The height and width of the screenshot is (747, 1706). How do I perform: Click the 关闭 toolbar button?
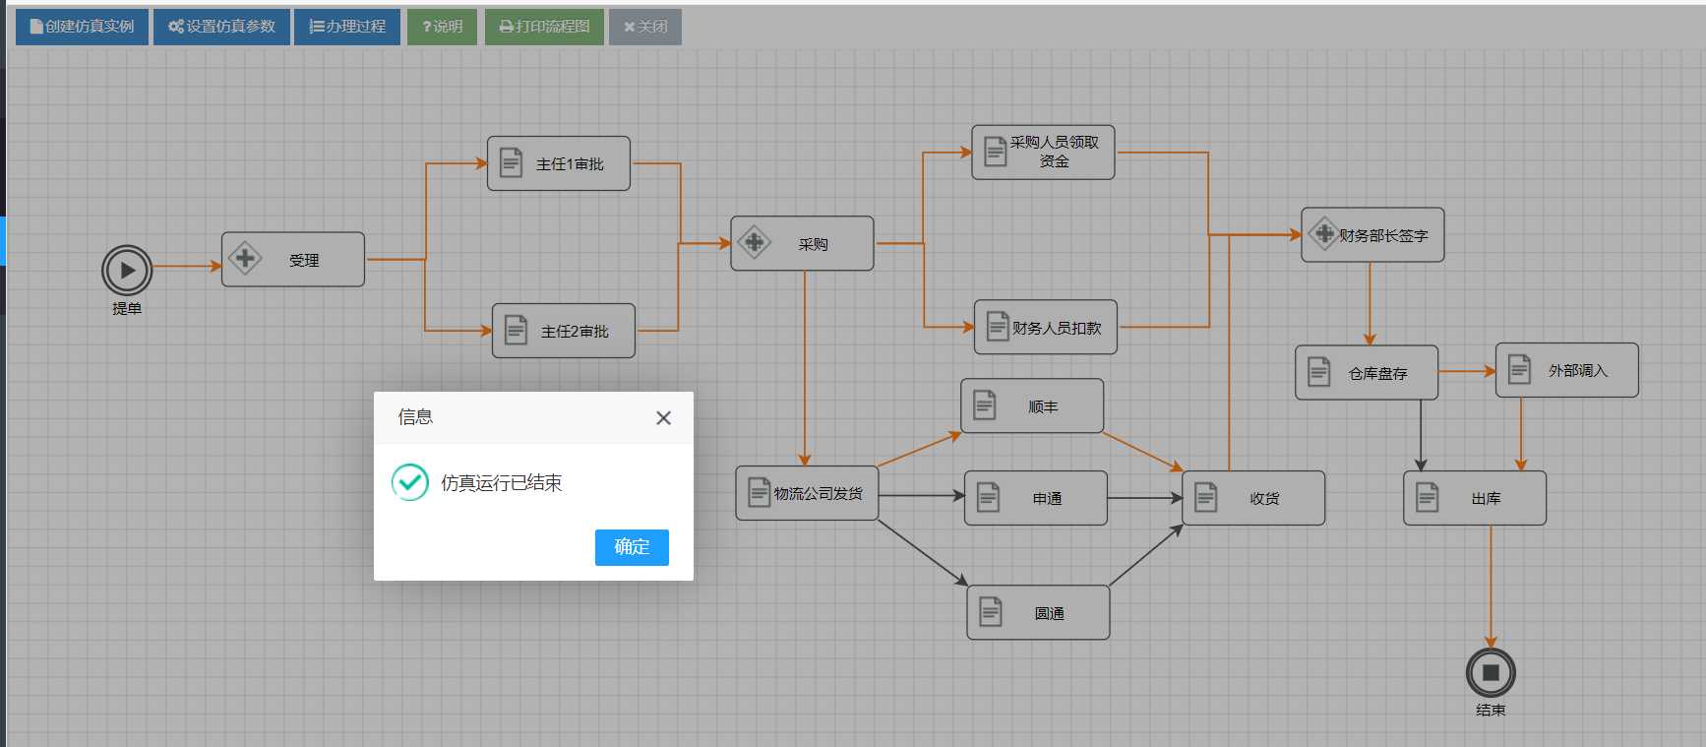tap(645, 27)
